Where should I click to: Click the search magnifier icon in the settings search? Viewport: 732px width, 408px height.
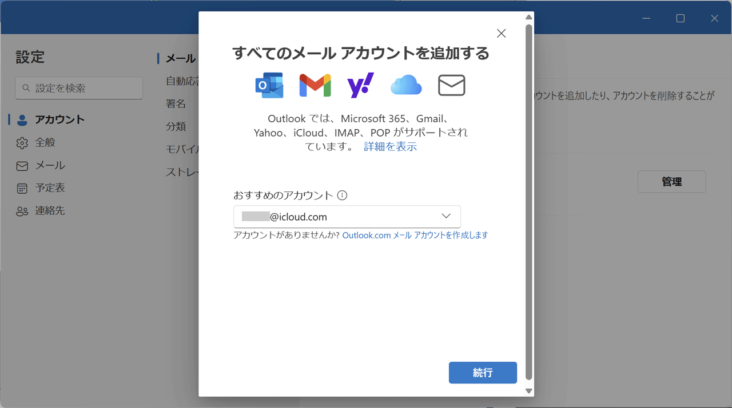(26, 89)
